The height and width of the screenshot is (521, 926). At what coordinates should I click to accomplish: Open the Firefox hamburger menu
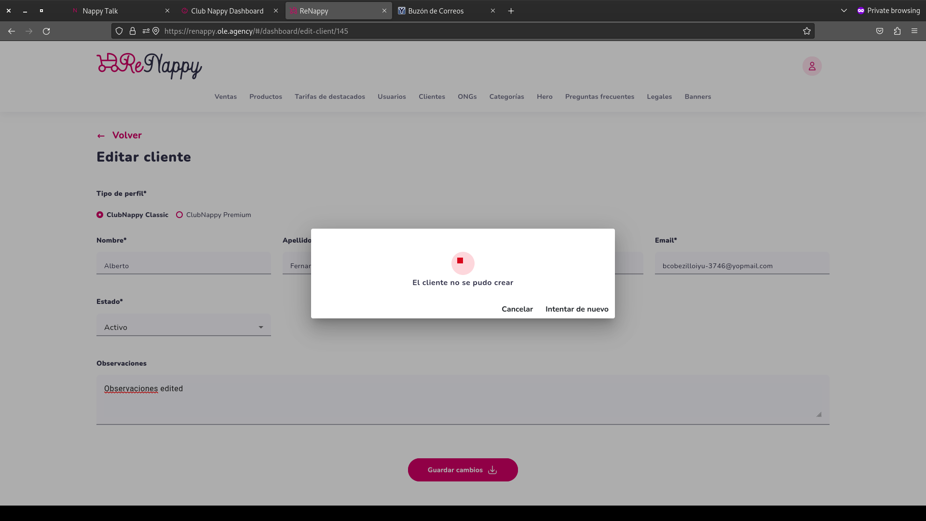click(914, 31)
